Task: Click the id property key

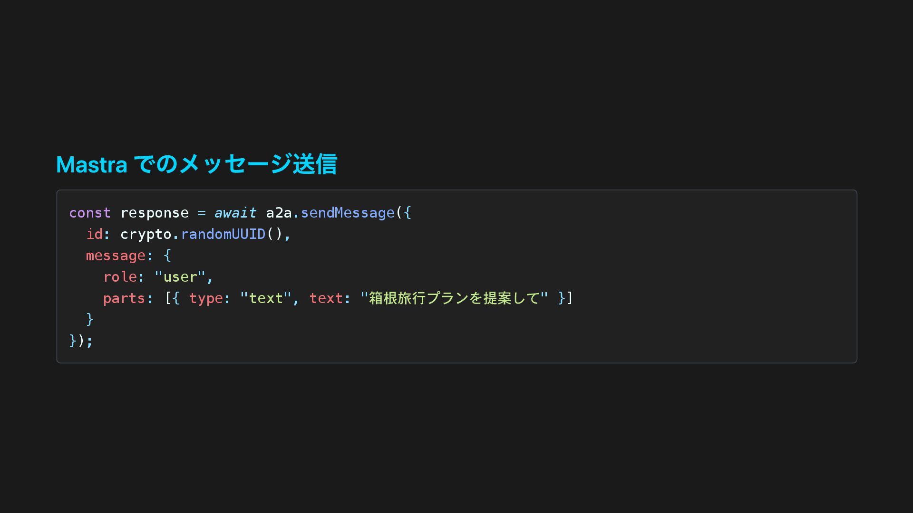Action: coord(94,234)
